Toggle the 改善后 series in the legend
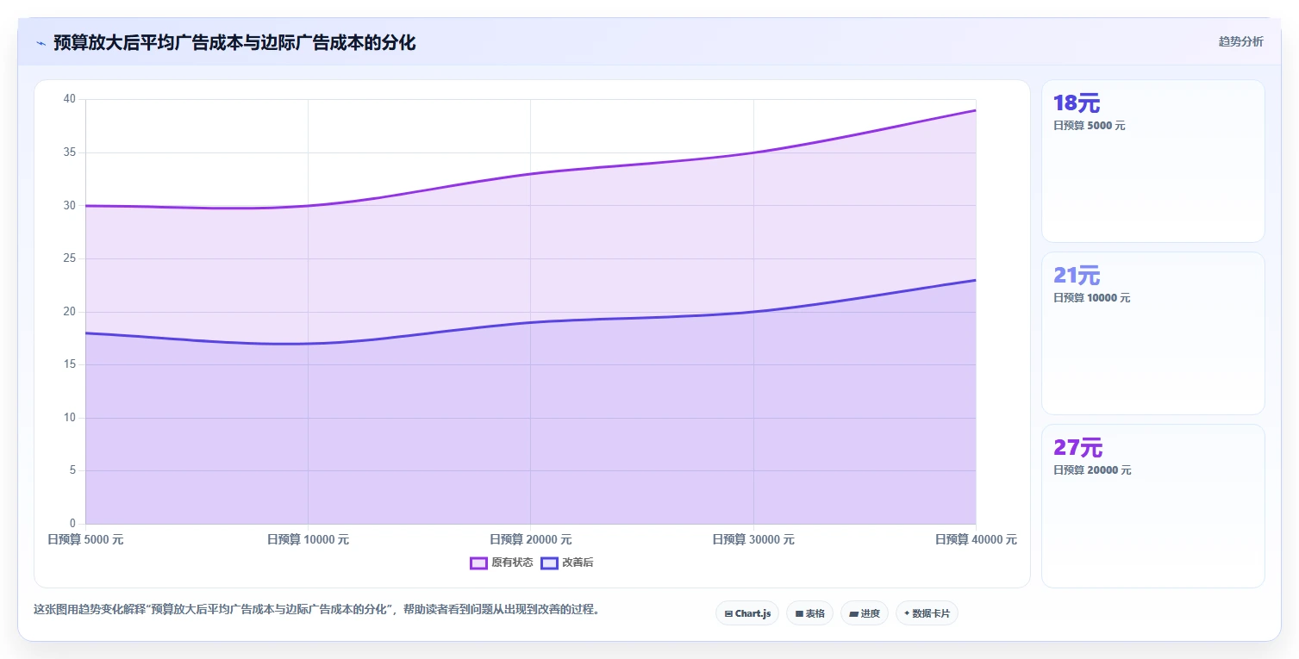Screen dimensions: 1299x659 tap(566, 563)
